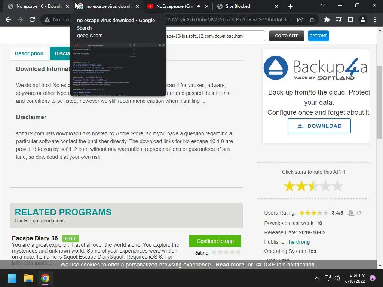The width and height of the screenshot is (383, 287).
Task: Select the Description tab on page
Action: [x=29, y=53]
